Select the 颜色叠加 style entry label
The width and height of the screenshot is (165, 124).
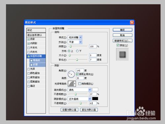35,73
